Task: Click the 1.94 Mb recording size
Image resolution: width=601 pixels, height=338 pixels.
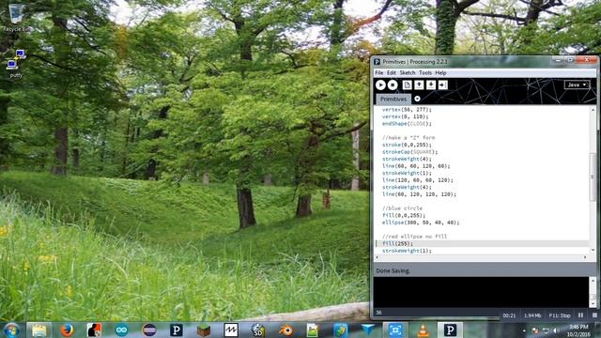Action: [532, 315]
